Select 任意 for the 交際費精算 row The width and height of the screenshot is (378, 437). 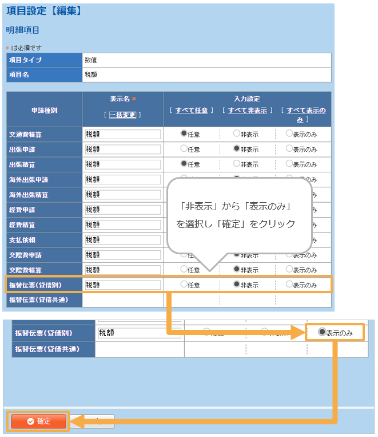coord(184,269)
